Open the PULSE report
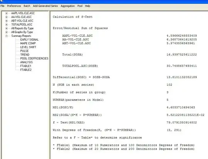This screenshot has height=159, width=208. coord(24,51)
